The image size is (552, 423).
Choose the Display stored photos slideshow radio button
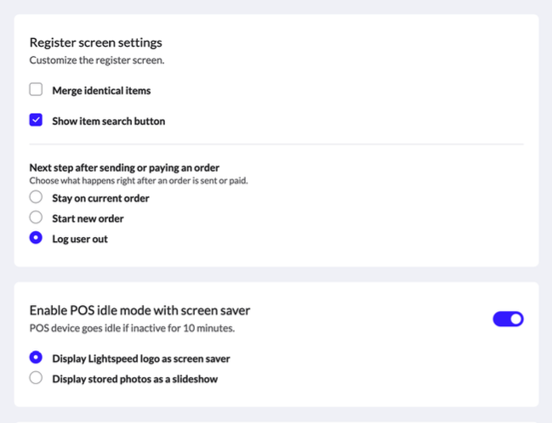pyautogui.click(x=36, y=378)
